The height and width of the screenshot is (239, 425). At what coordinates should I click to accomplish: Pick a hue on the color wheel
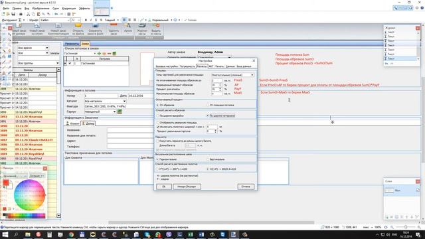(29, 195)
